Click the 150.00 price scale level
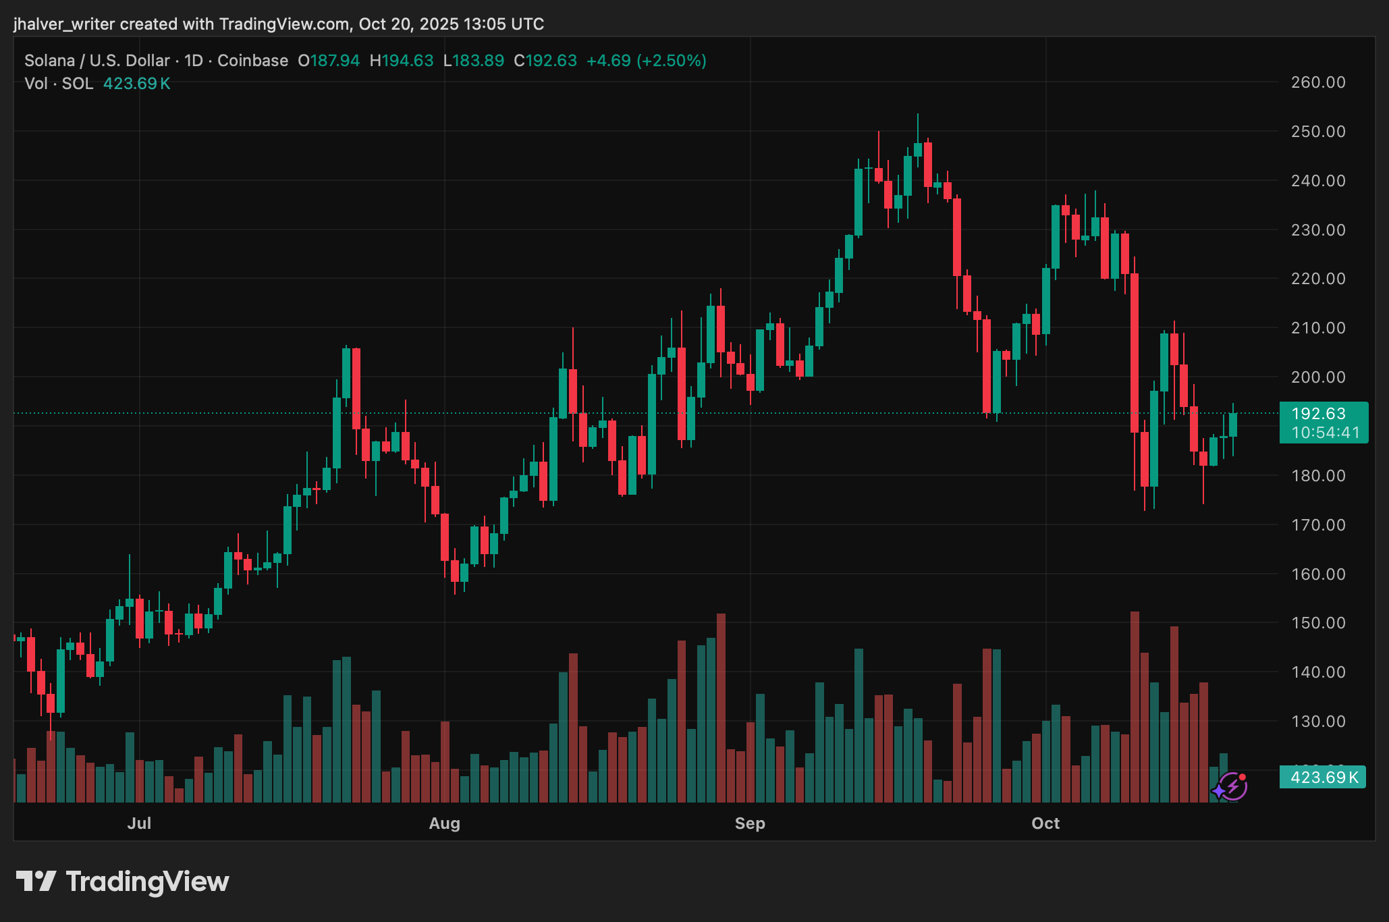The height and width of the screenshot is (922, 1389). [x=1317, y=623]
